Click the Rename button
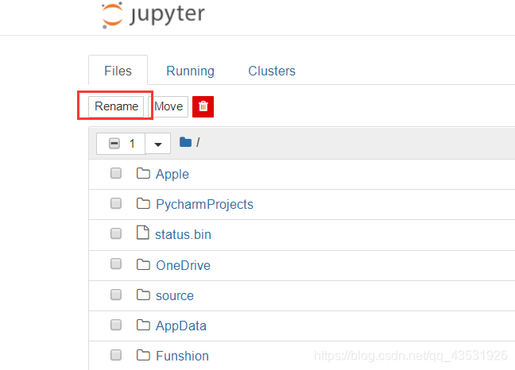This screenshot has width=515, height=370. [x=116, y=106]
